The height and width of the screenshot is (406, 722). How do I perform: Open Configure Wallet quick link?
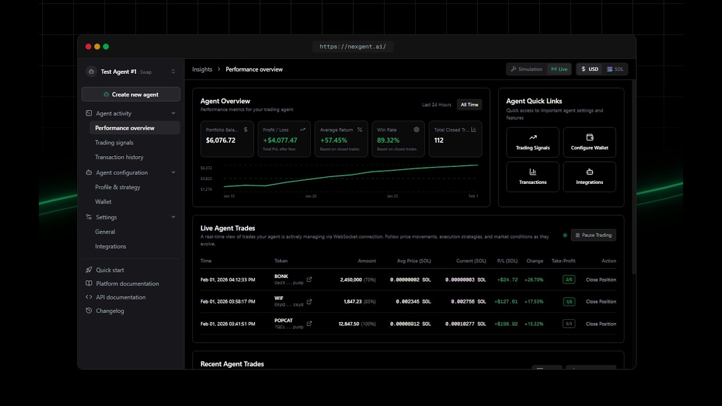pos(589,142)
